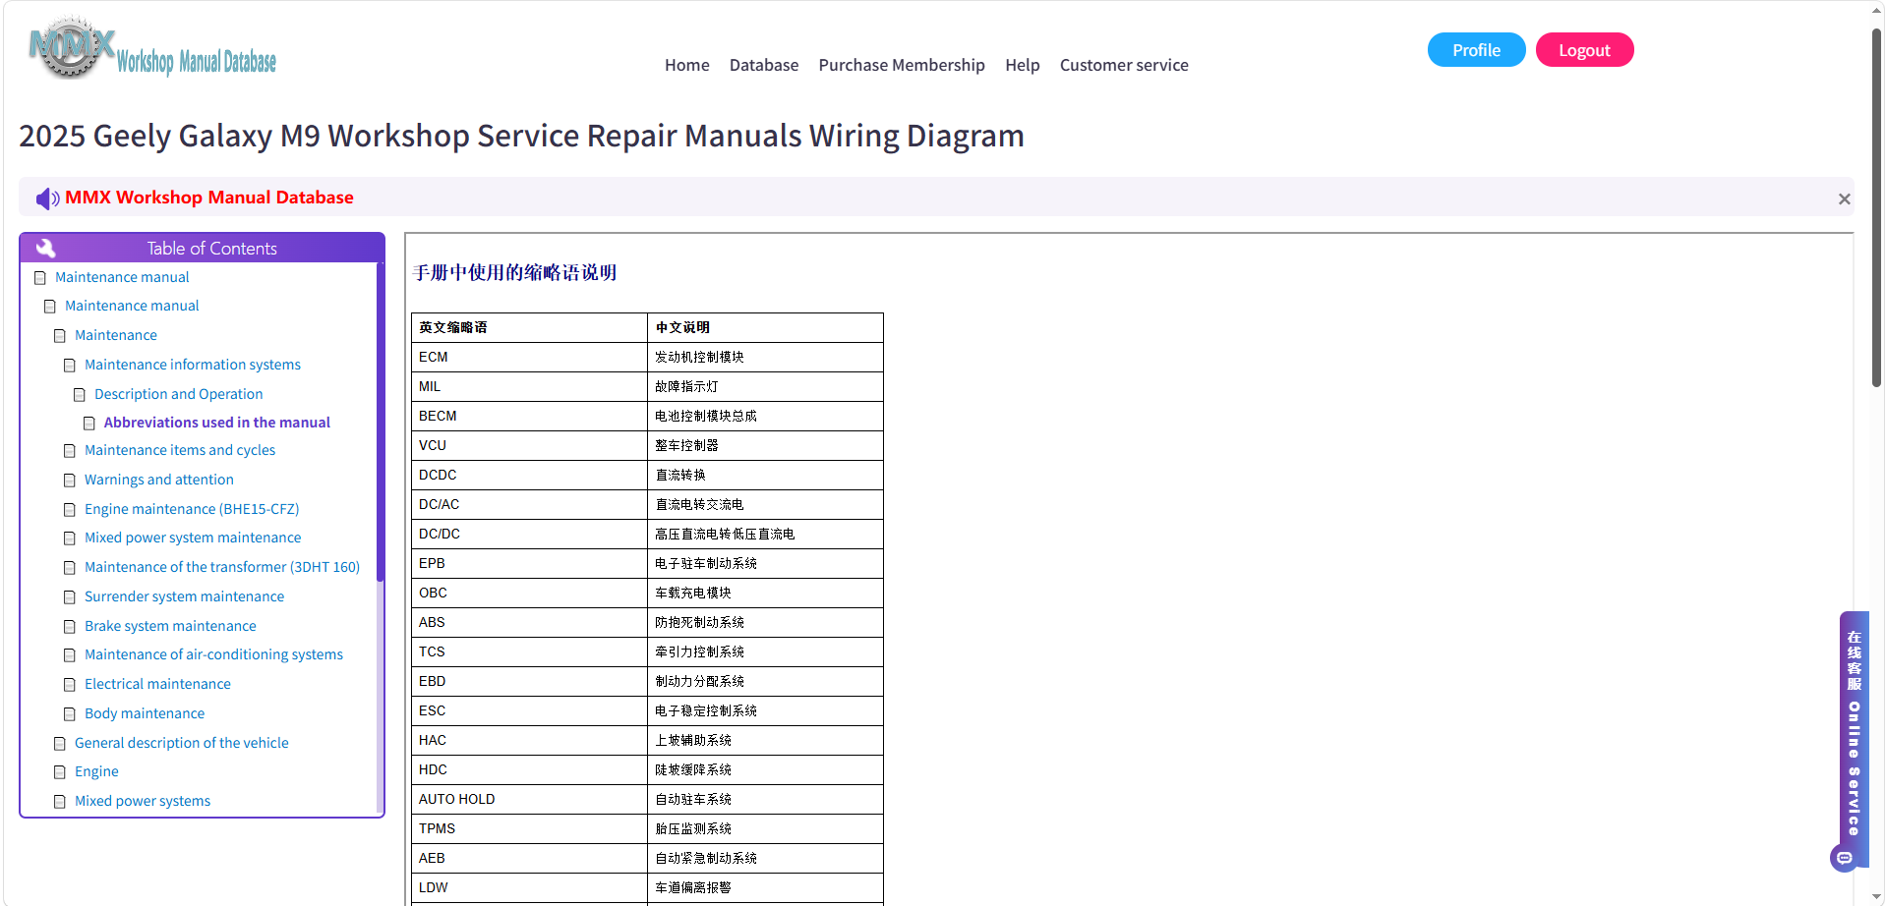This screenshot has width=1886, height=906.
Task: Open Purchase Membership page
Action: coord(902,65)
